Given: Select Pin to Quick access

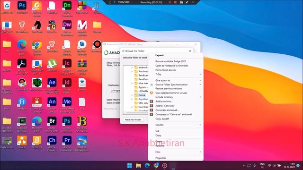Looking at the screenshot, I should pyautogui.click(x=176, y=70).
